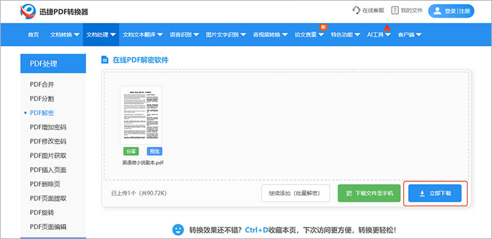Open the 在线客服 link

369,10
